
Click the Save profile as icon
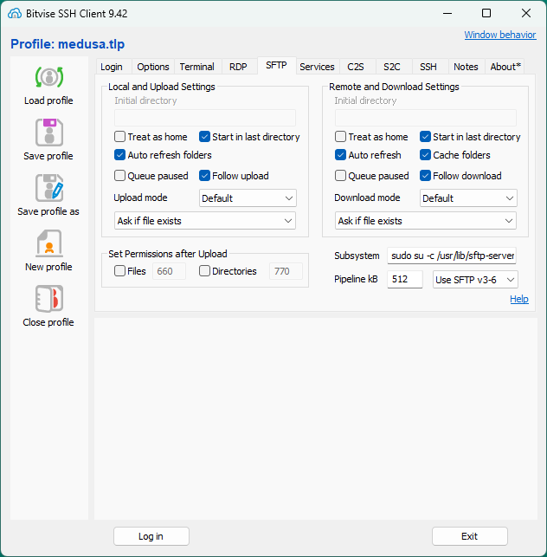(x=49, y=188)
